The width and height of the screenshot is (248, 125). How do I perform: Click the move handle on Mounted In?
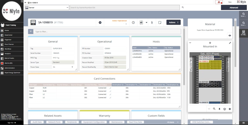(210, 43)
